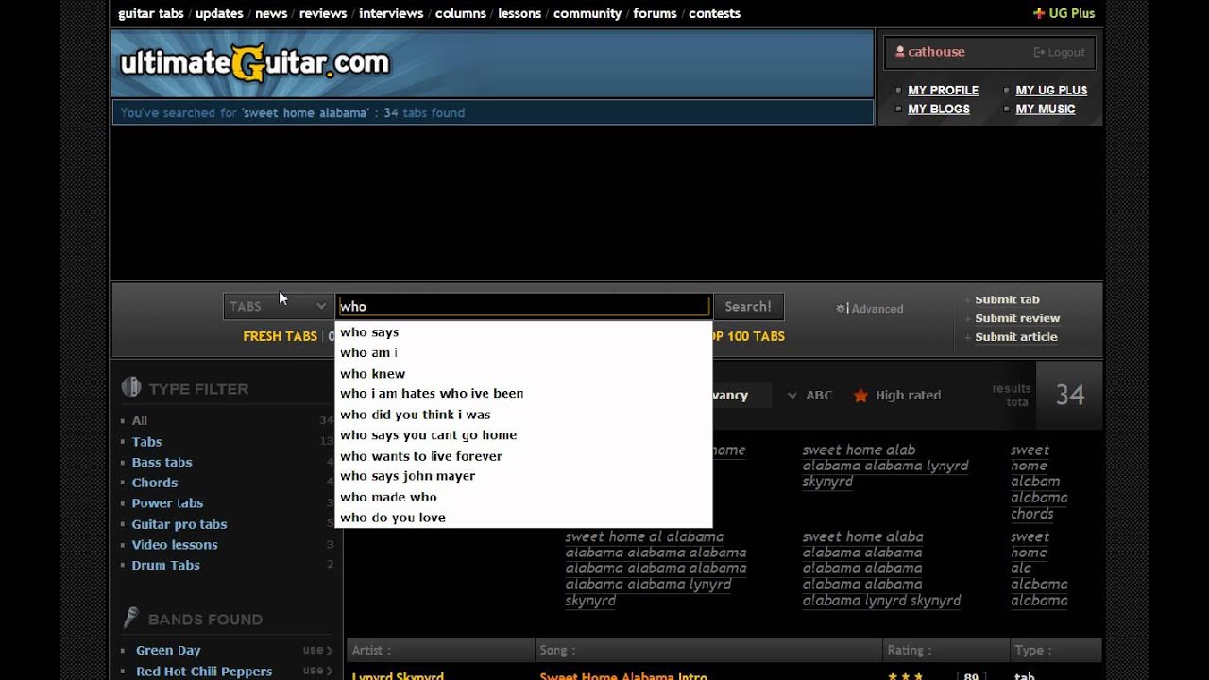Click the Bands Found microphone icon
The height and width of the screenshot is (680, 1209).
tap(130, 619)
